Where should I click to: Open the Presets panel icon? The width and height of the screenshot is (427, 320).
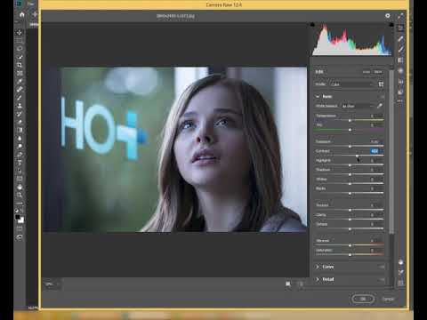click(400, 92)
